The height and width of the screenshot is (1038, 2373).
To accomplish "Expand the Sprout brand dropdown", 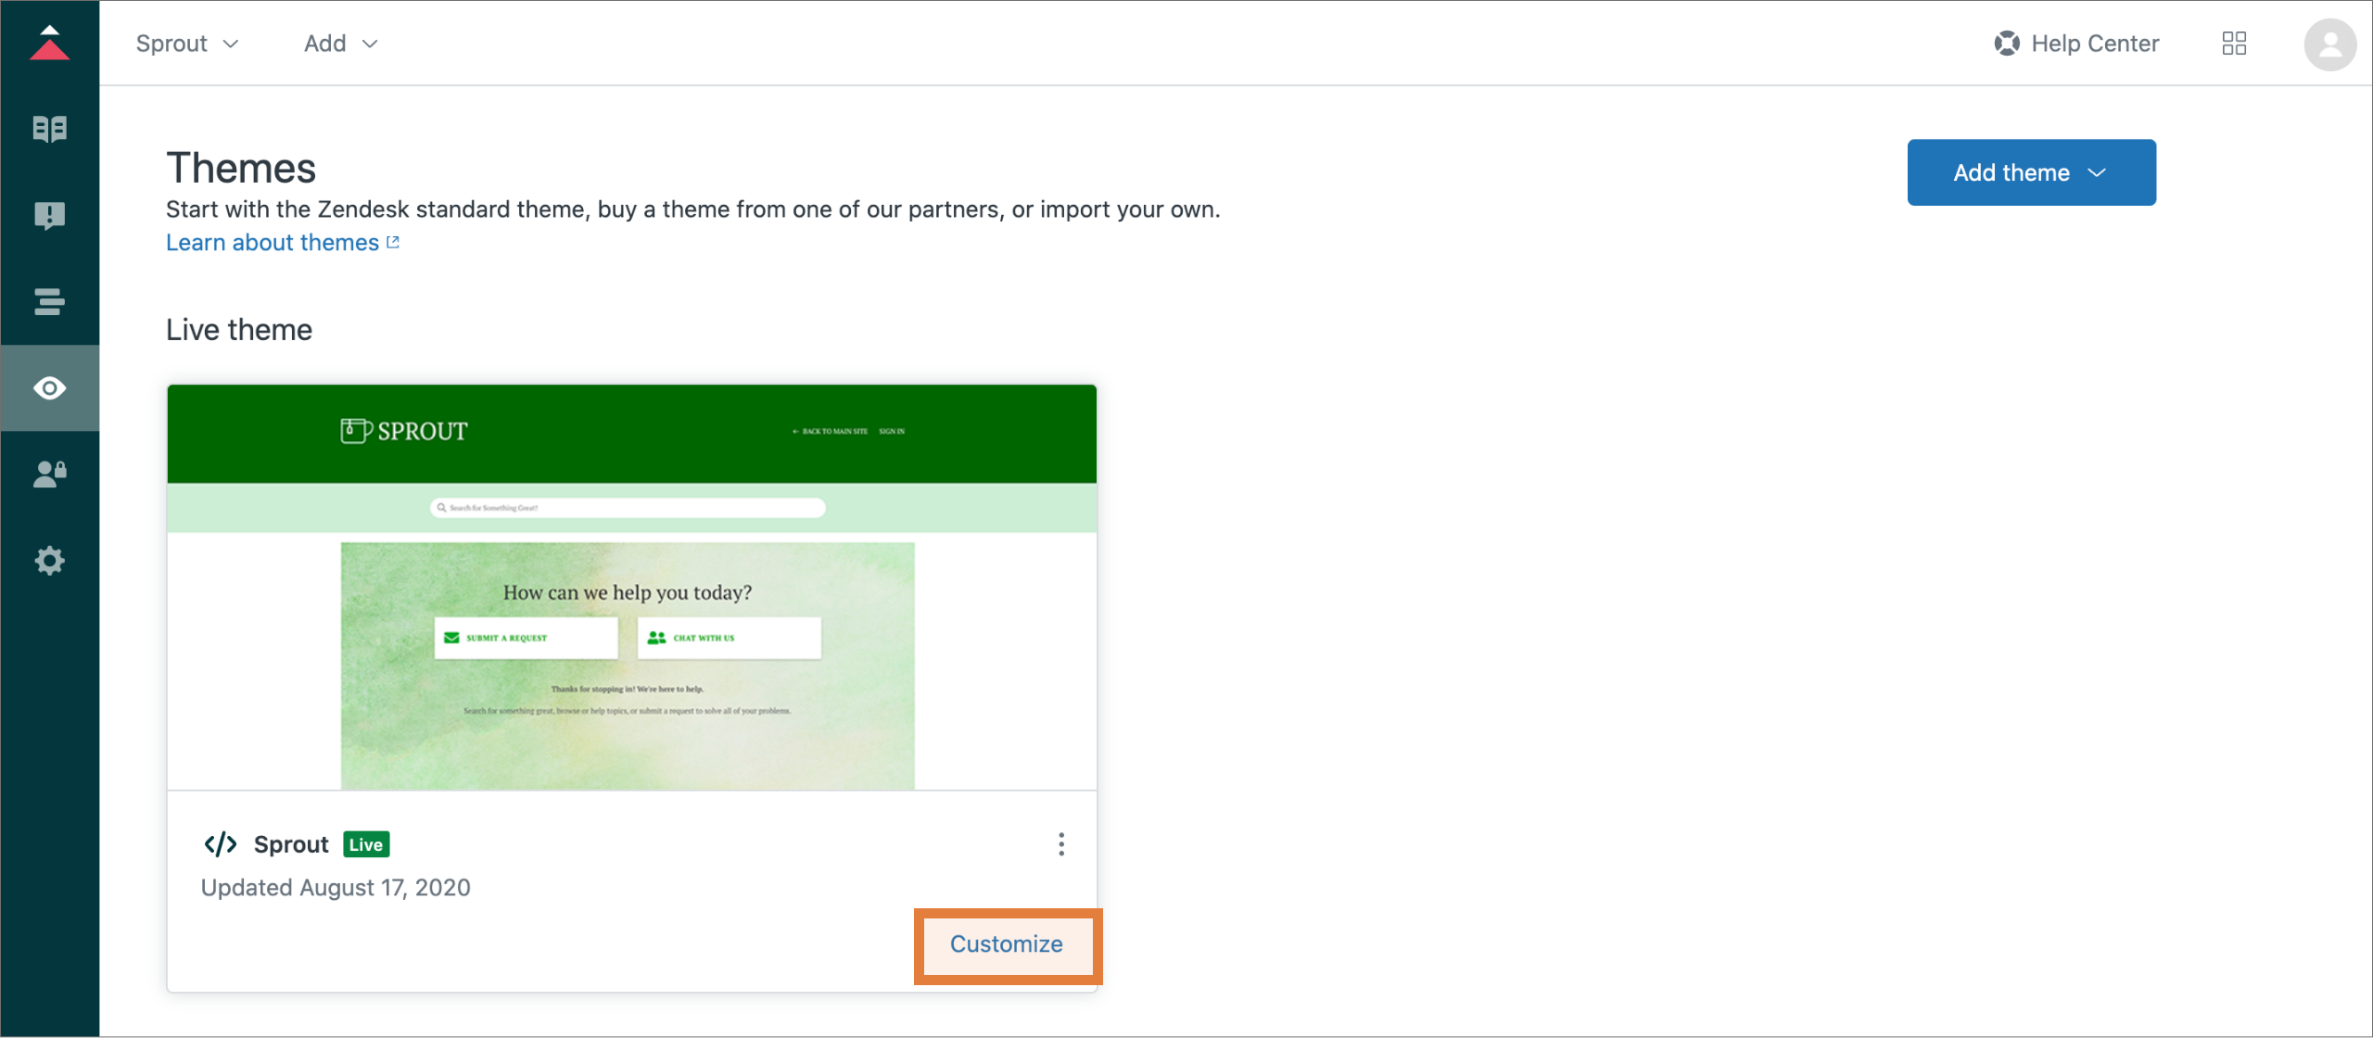I will tap(187, 44).
